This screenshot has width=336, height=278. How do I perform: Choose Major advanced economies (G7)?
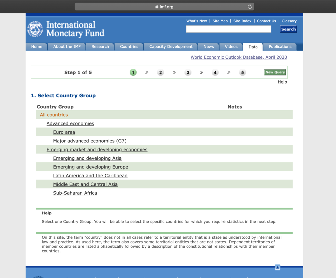90,141
